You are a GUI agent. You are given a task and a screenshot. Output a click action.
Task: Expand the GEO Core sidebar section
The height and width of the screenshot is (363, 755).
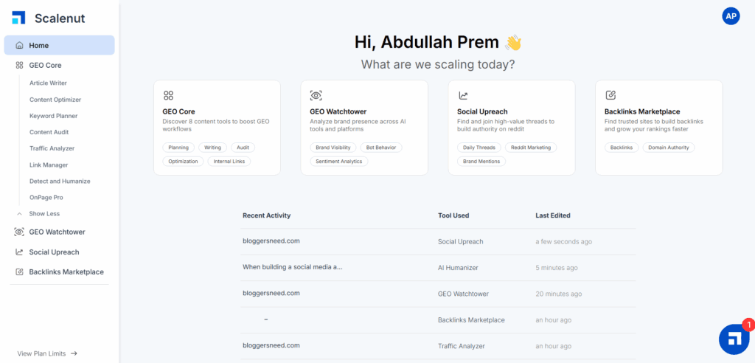(x=45, y=65)
